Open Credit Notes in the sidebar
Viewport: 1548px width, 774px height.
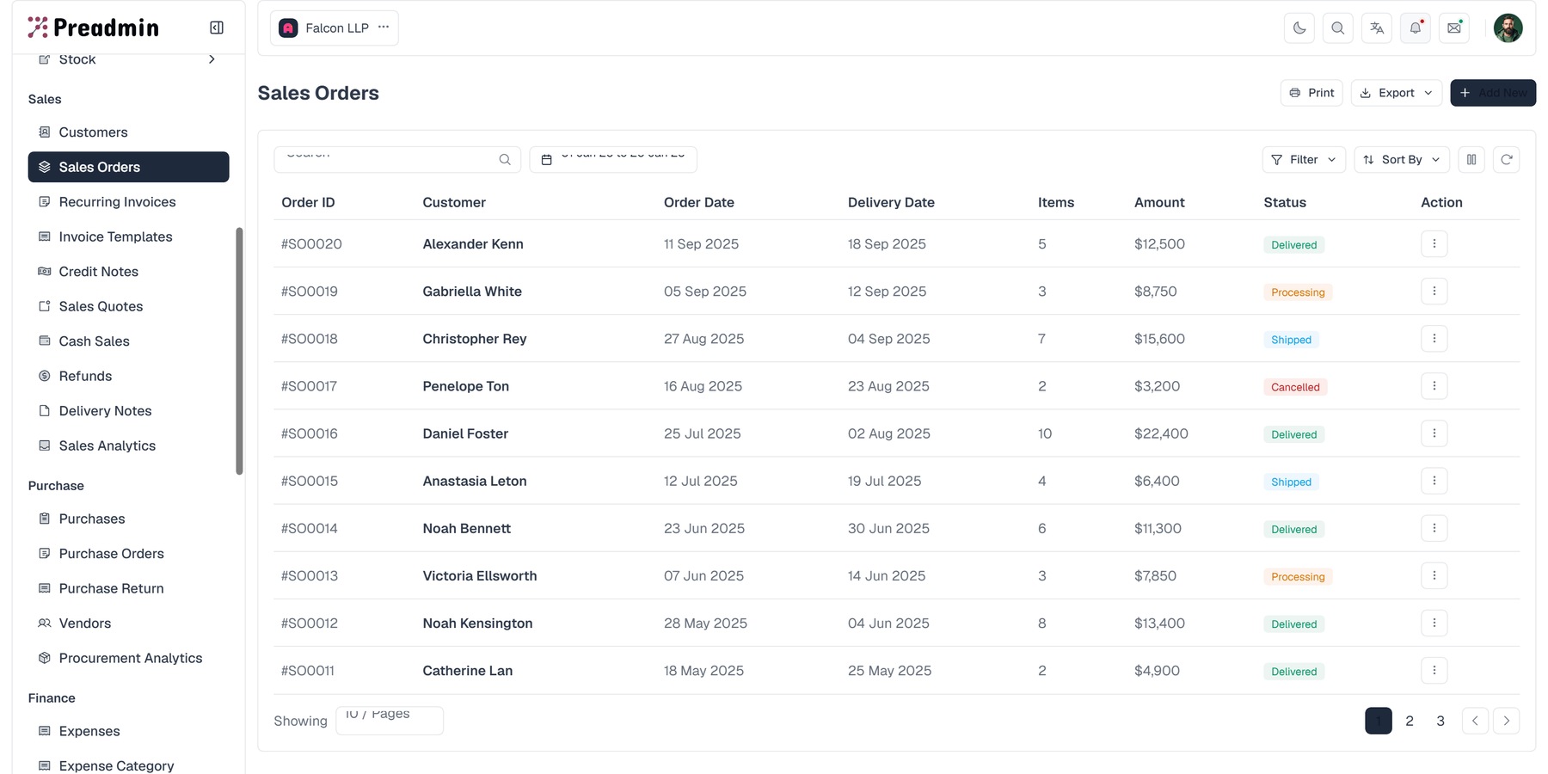(128, 272)
